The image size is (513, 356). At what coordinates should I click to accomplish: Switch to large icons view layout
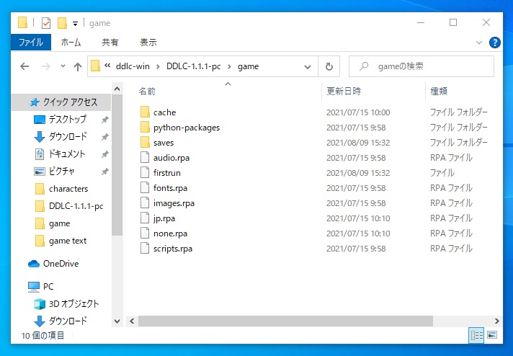[492, 335]
